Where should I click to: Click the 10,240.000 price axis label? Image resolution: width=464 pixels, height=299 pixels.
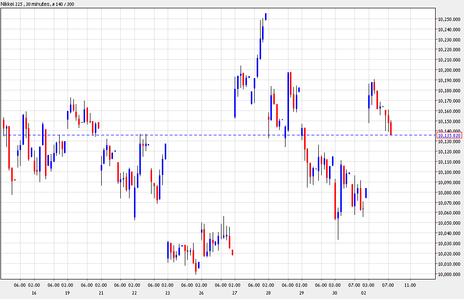(x=449, y=30)
